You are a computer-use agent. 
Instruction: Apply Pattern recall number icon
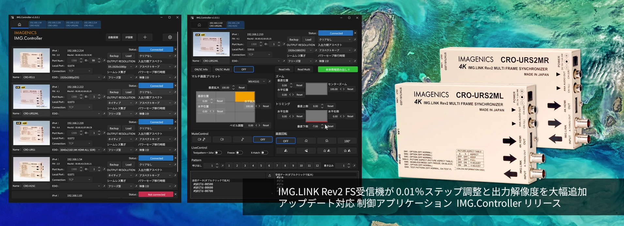(222, 166)
